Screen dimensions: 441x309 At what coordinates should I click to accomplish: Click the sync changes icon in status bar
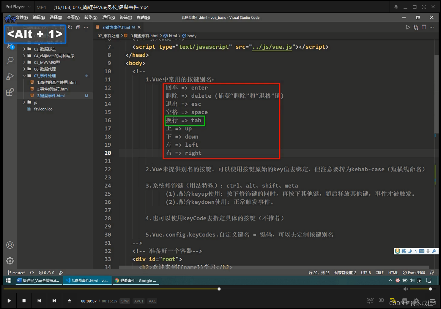click(x=32, y=272)
